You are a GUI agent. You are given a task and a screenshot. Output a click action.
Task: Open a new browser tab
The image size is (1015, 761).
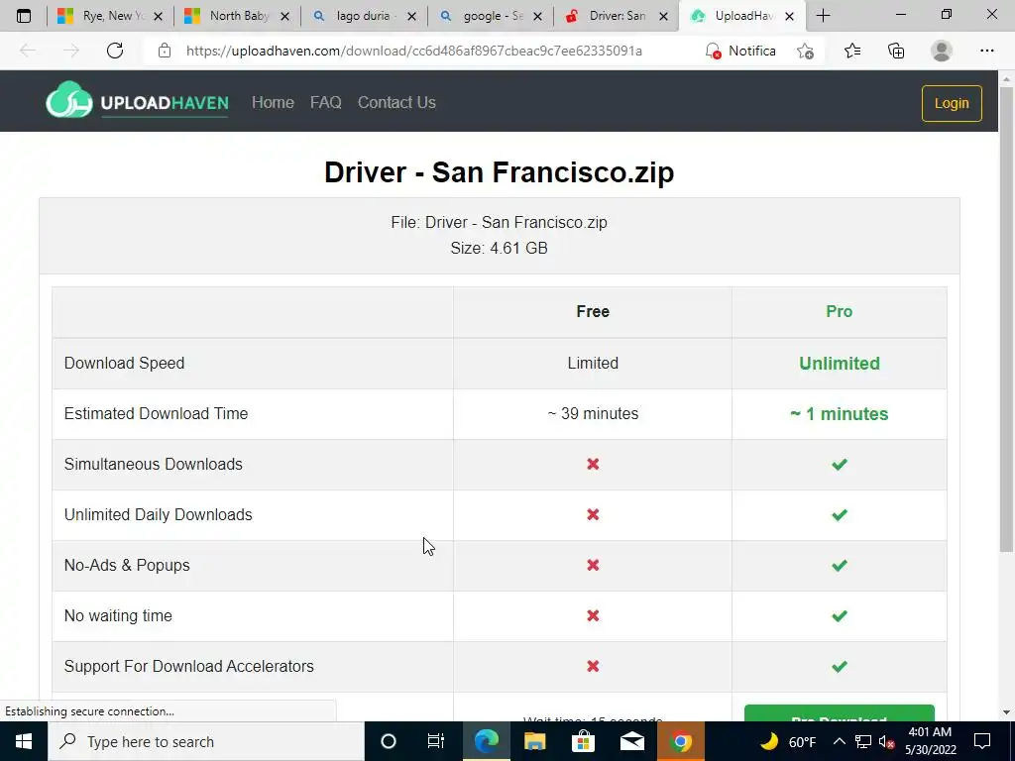point(823,16)
